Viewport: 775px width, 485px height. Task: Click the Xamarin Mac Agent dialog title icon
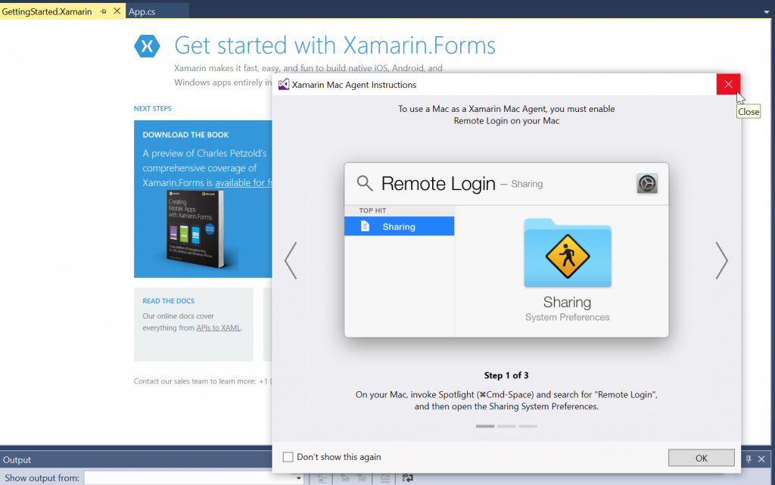(284, 85)
